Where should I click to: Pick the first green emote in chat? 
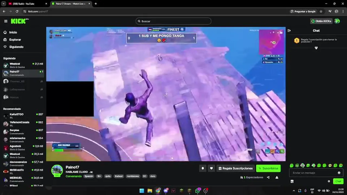coord(292,165)
